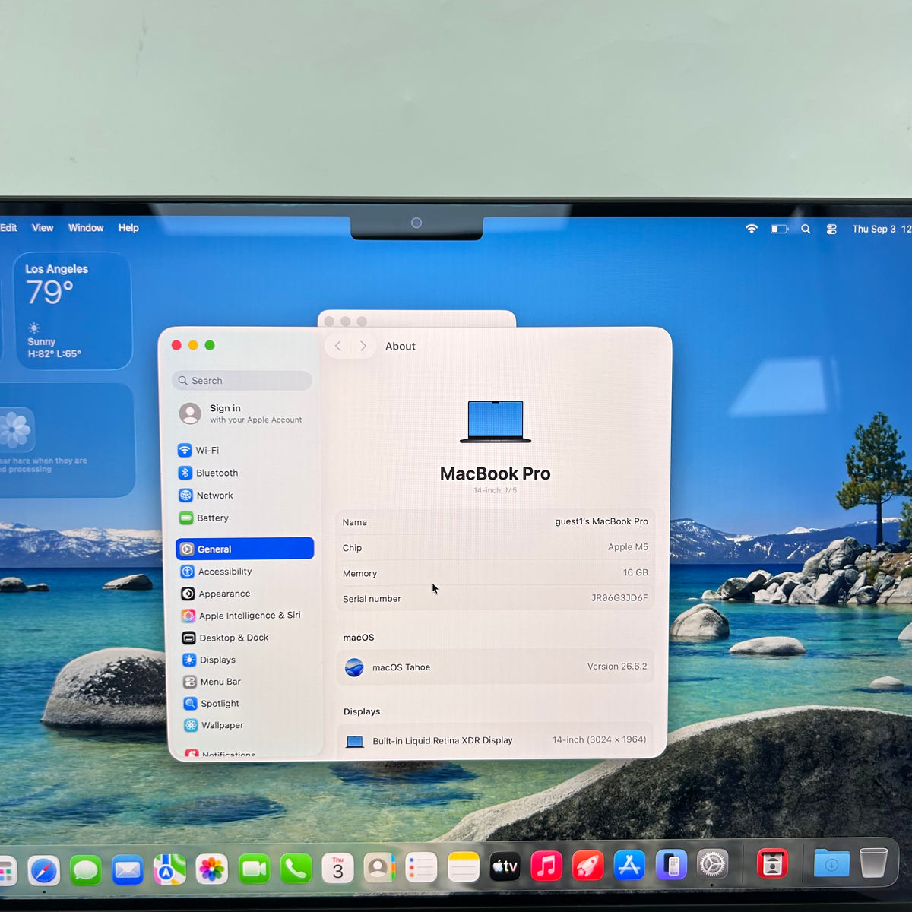Open Spotlight settings in the sidebar
The width and height of the screenshot is (912, 912).
tap(245, 704)
